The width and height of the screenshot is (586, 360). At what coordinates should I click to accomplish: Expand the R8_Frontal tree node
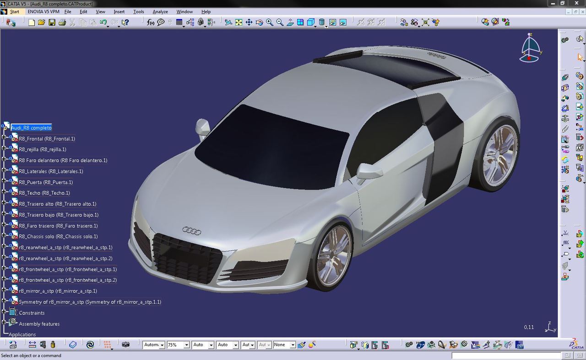pos(4,137)
